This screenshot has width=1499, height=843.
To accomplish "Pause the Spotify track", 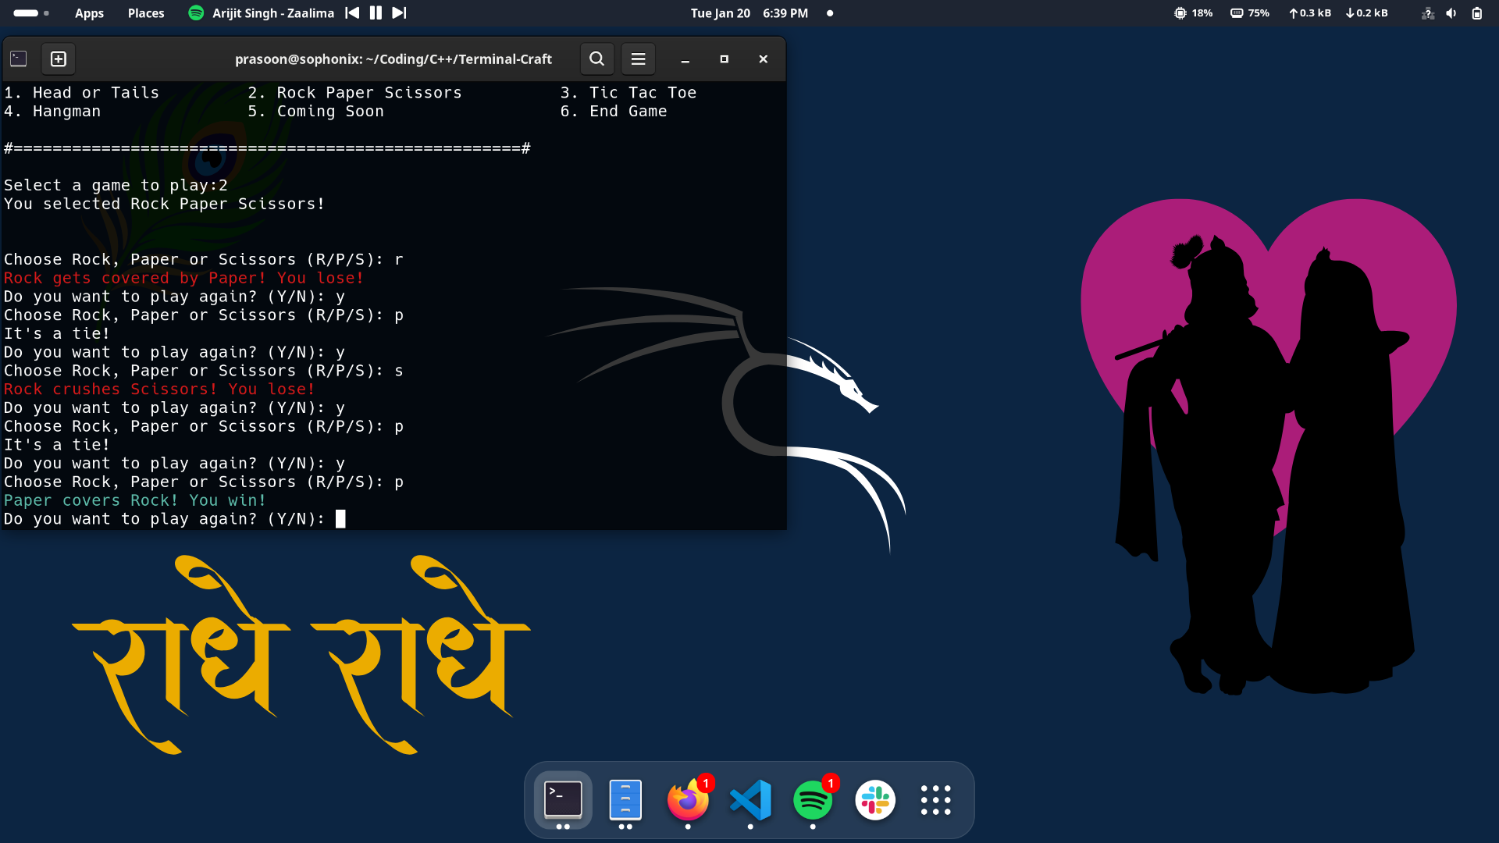I will tap(376, 13).
